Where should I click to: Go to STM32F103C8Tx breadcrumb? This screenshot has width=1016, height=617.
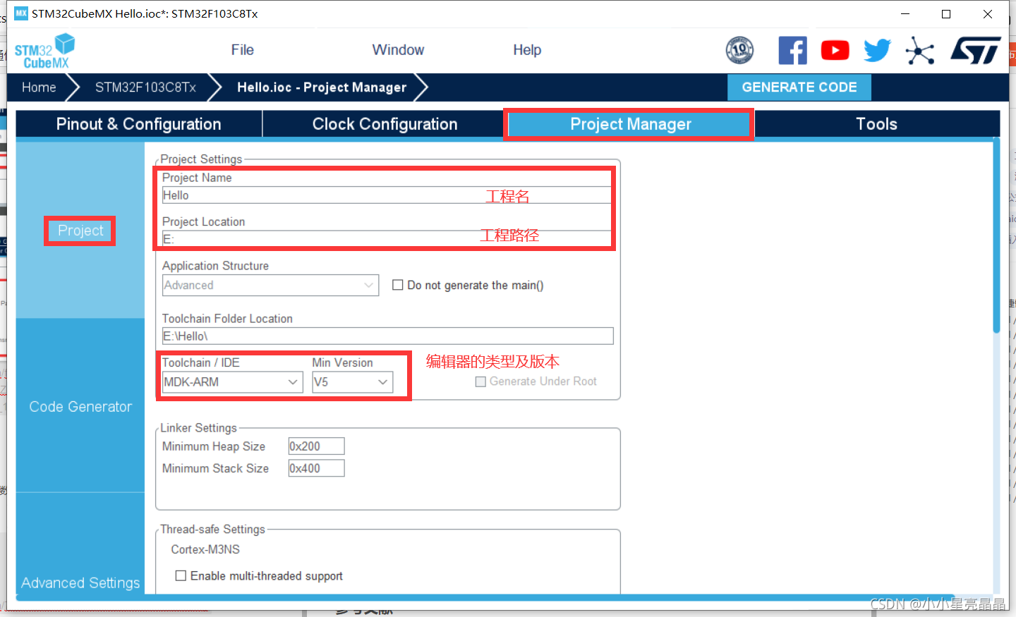tap(145, 87)
